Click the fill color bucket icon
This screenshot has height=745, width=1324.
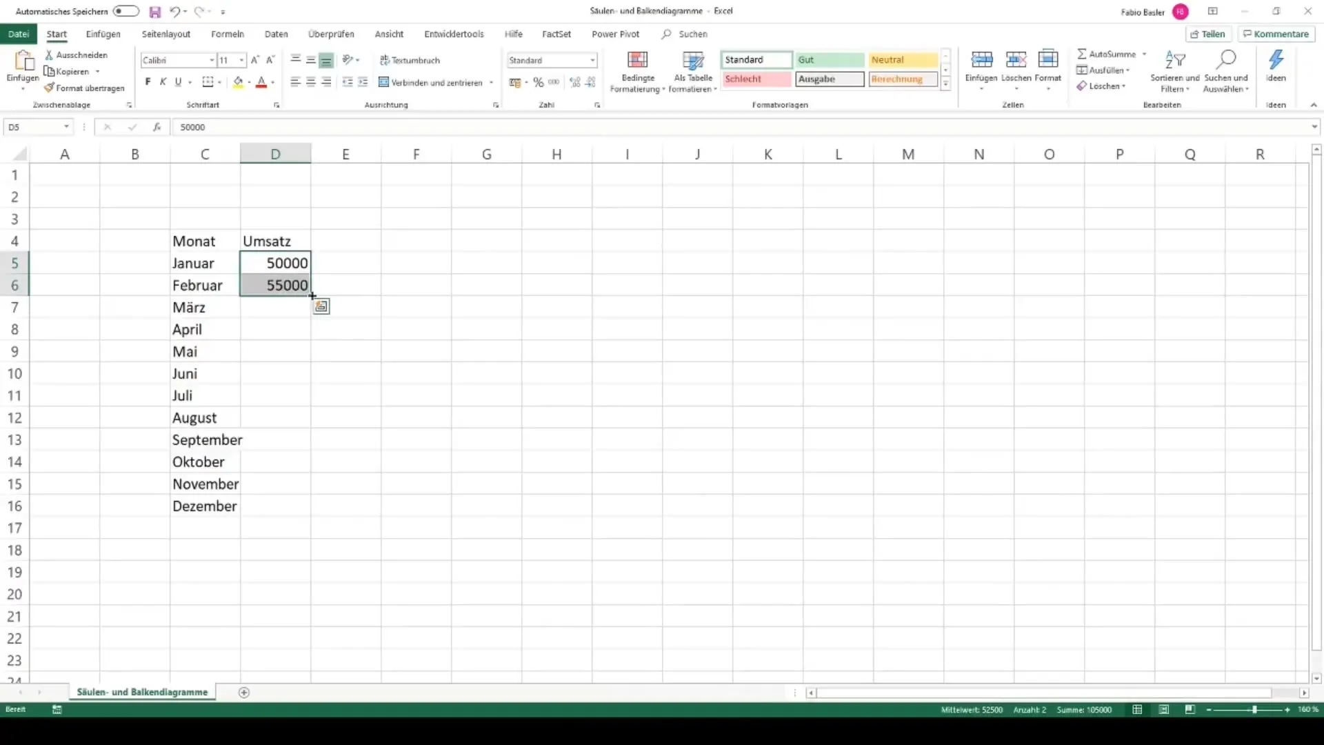238,82
